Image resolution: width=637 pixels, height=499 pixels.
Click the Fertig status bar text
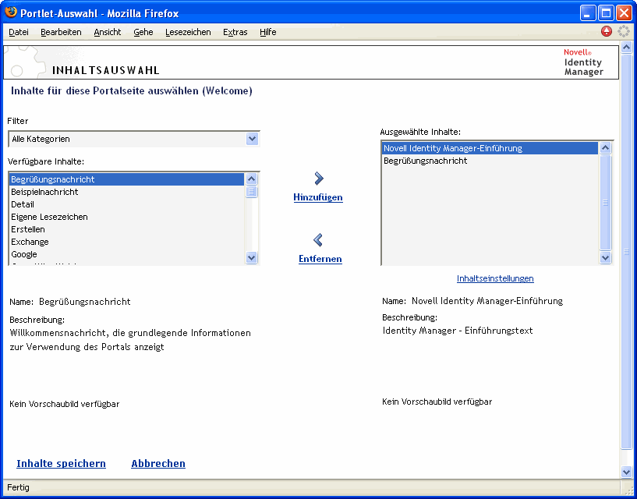(18, 487)
